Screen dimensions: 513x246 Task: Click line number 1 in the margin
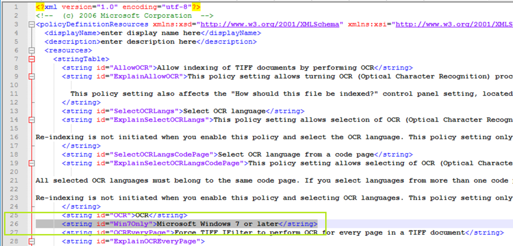16,8
